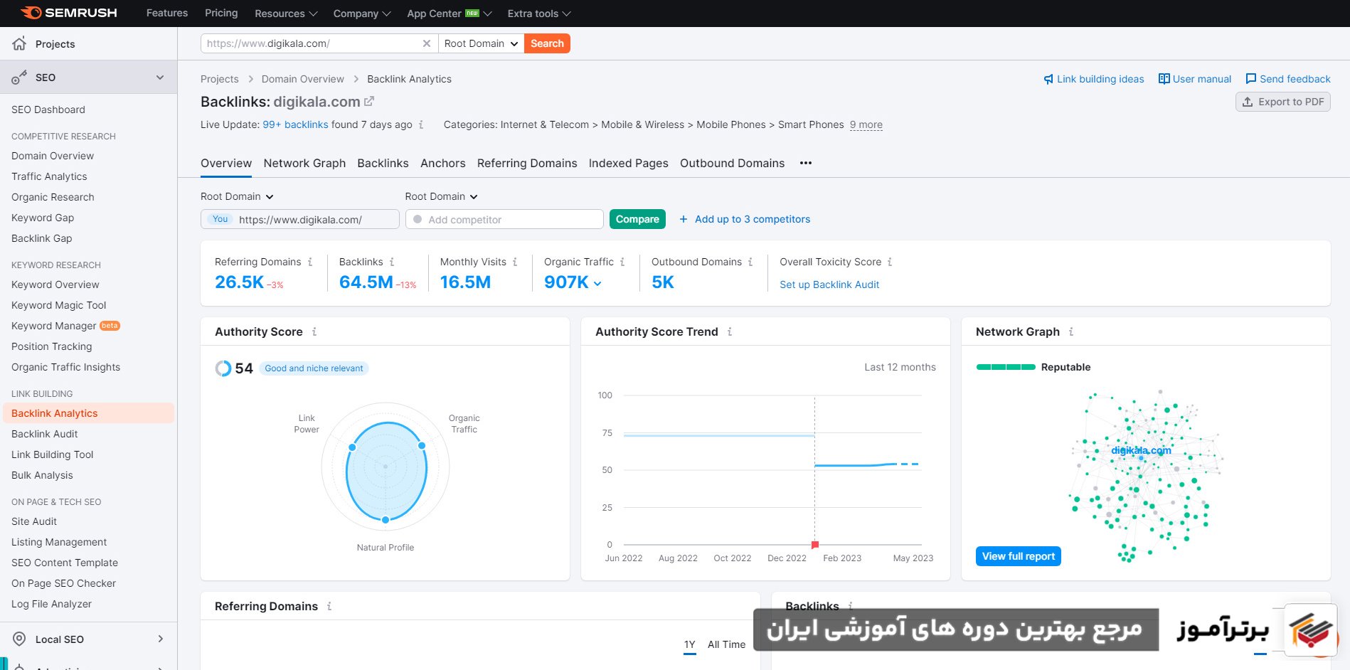Click the orange Search button

coord(547,43)
